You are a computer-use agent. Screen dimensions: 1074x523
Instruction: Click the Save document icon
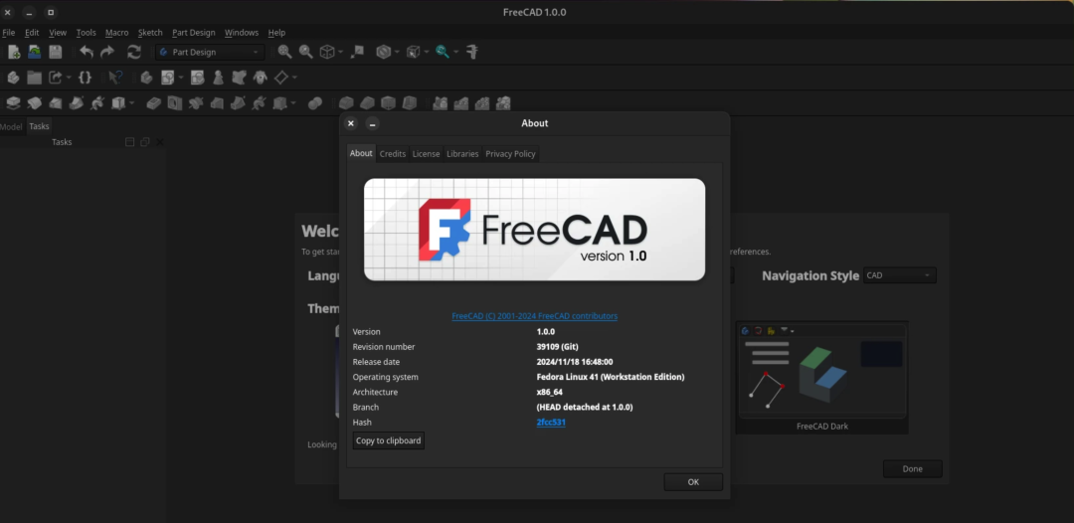(x=55, y=52)
